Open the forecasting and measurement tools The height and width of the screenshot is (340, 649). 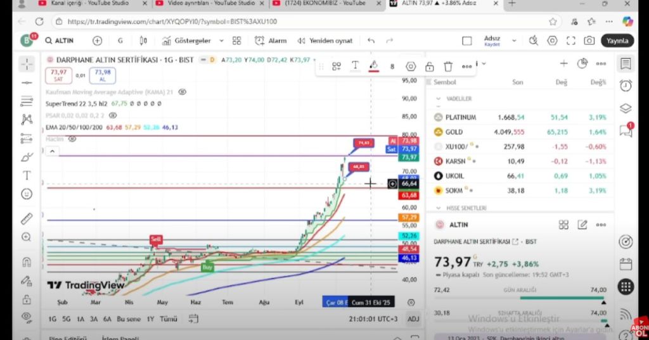pos(27,138)
